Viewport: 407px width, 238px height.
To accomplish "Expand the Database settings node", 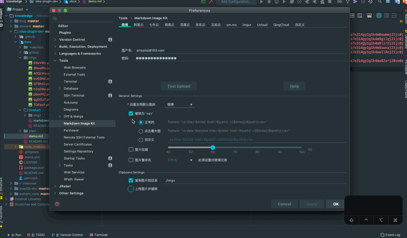I will (60, 88).
